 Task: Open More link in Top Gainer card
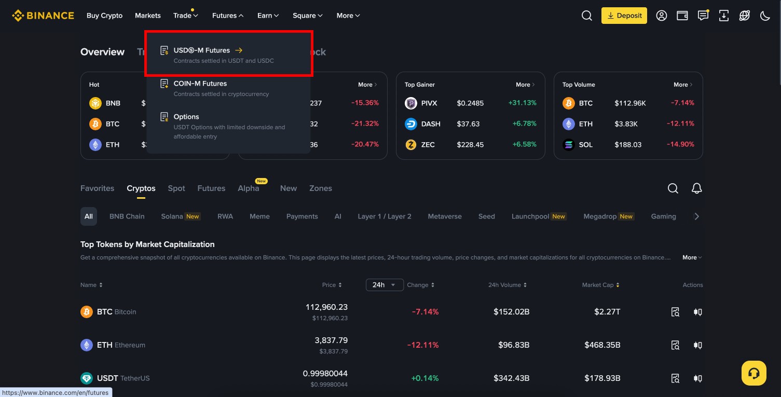[526, 85]
